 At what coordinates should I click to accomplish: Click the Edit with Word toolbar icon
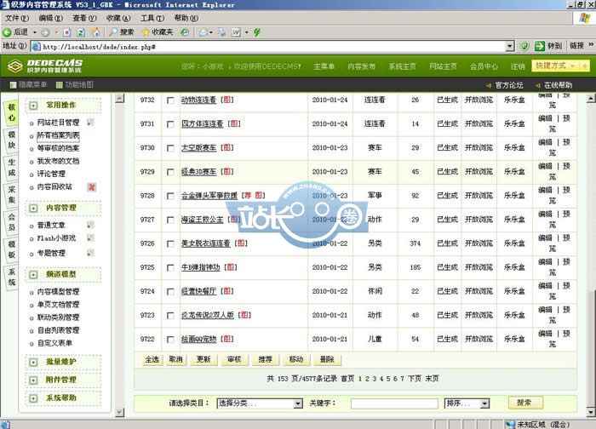point(237,32)
